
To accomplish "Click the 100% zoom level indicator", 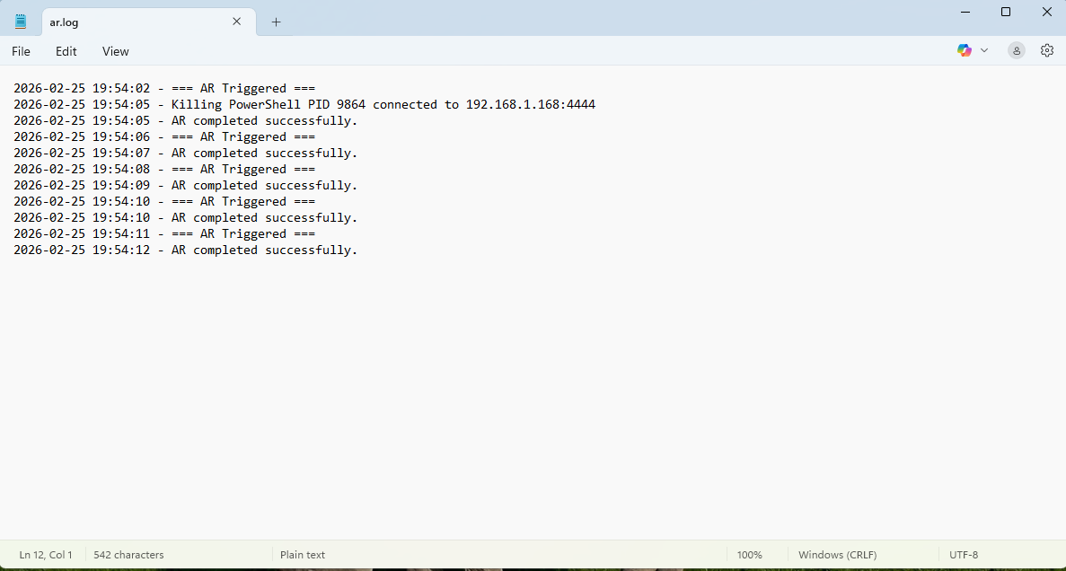I will (x=749, y=555).
